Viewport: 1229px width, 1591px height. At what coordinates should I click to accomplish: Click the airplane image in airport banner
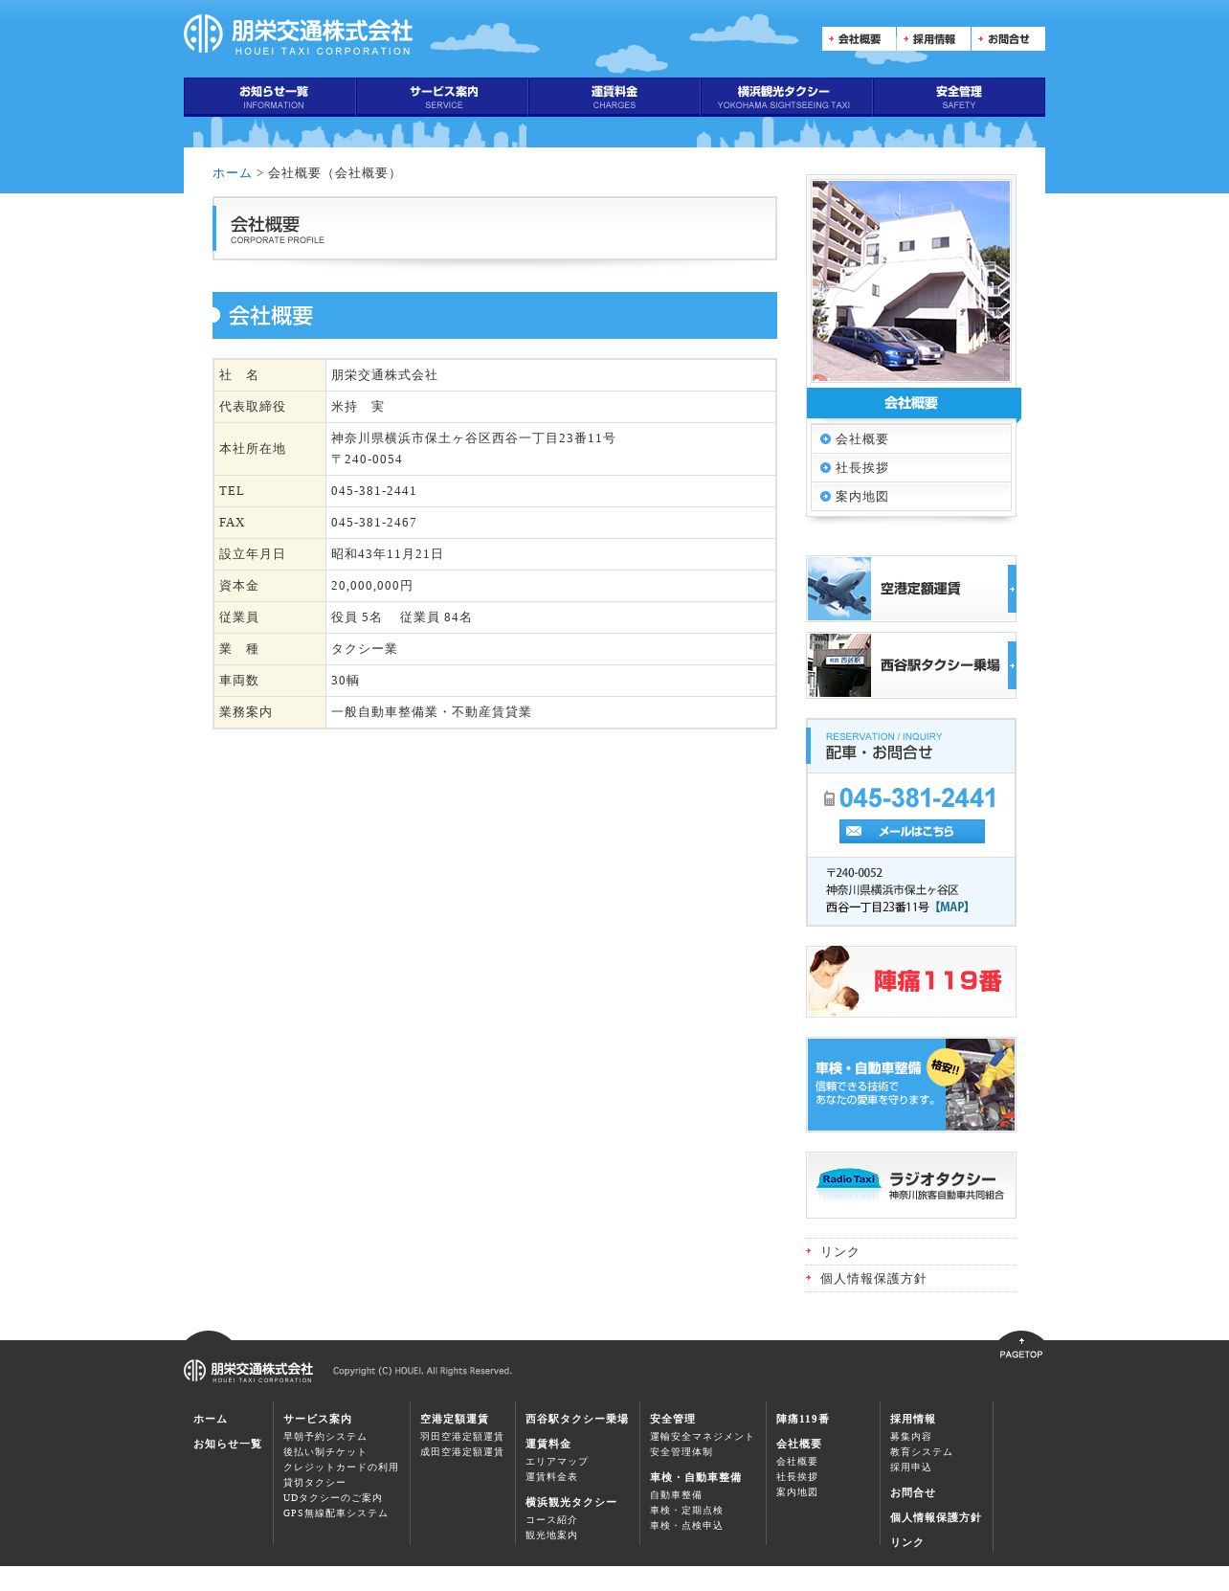pyautogui.click(x=839, y=589)
